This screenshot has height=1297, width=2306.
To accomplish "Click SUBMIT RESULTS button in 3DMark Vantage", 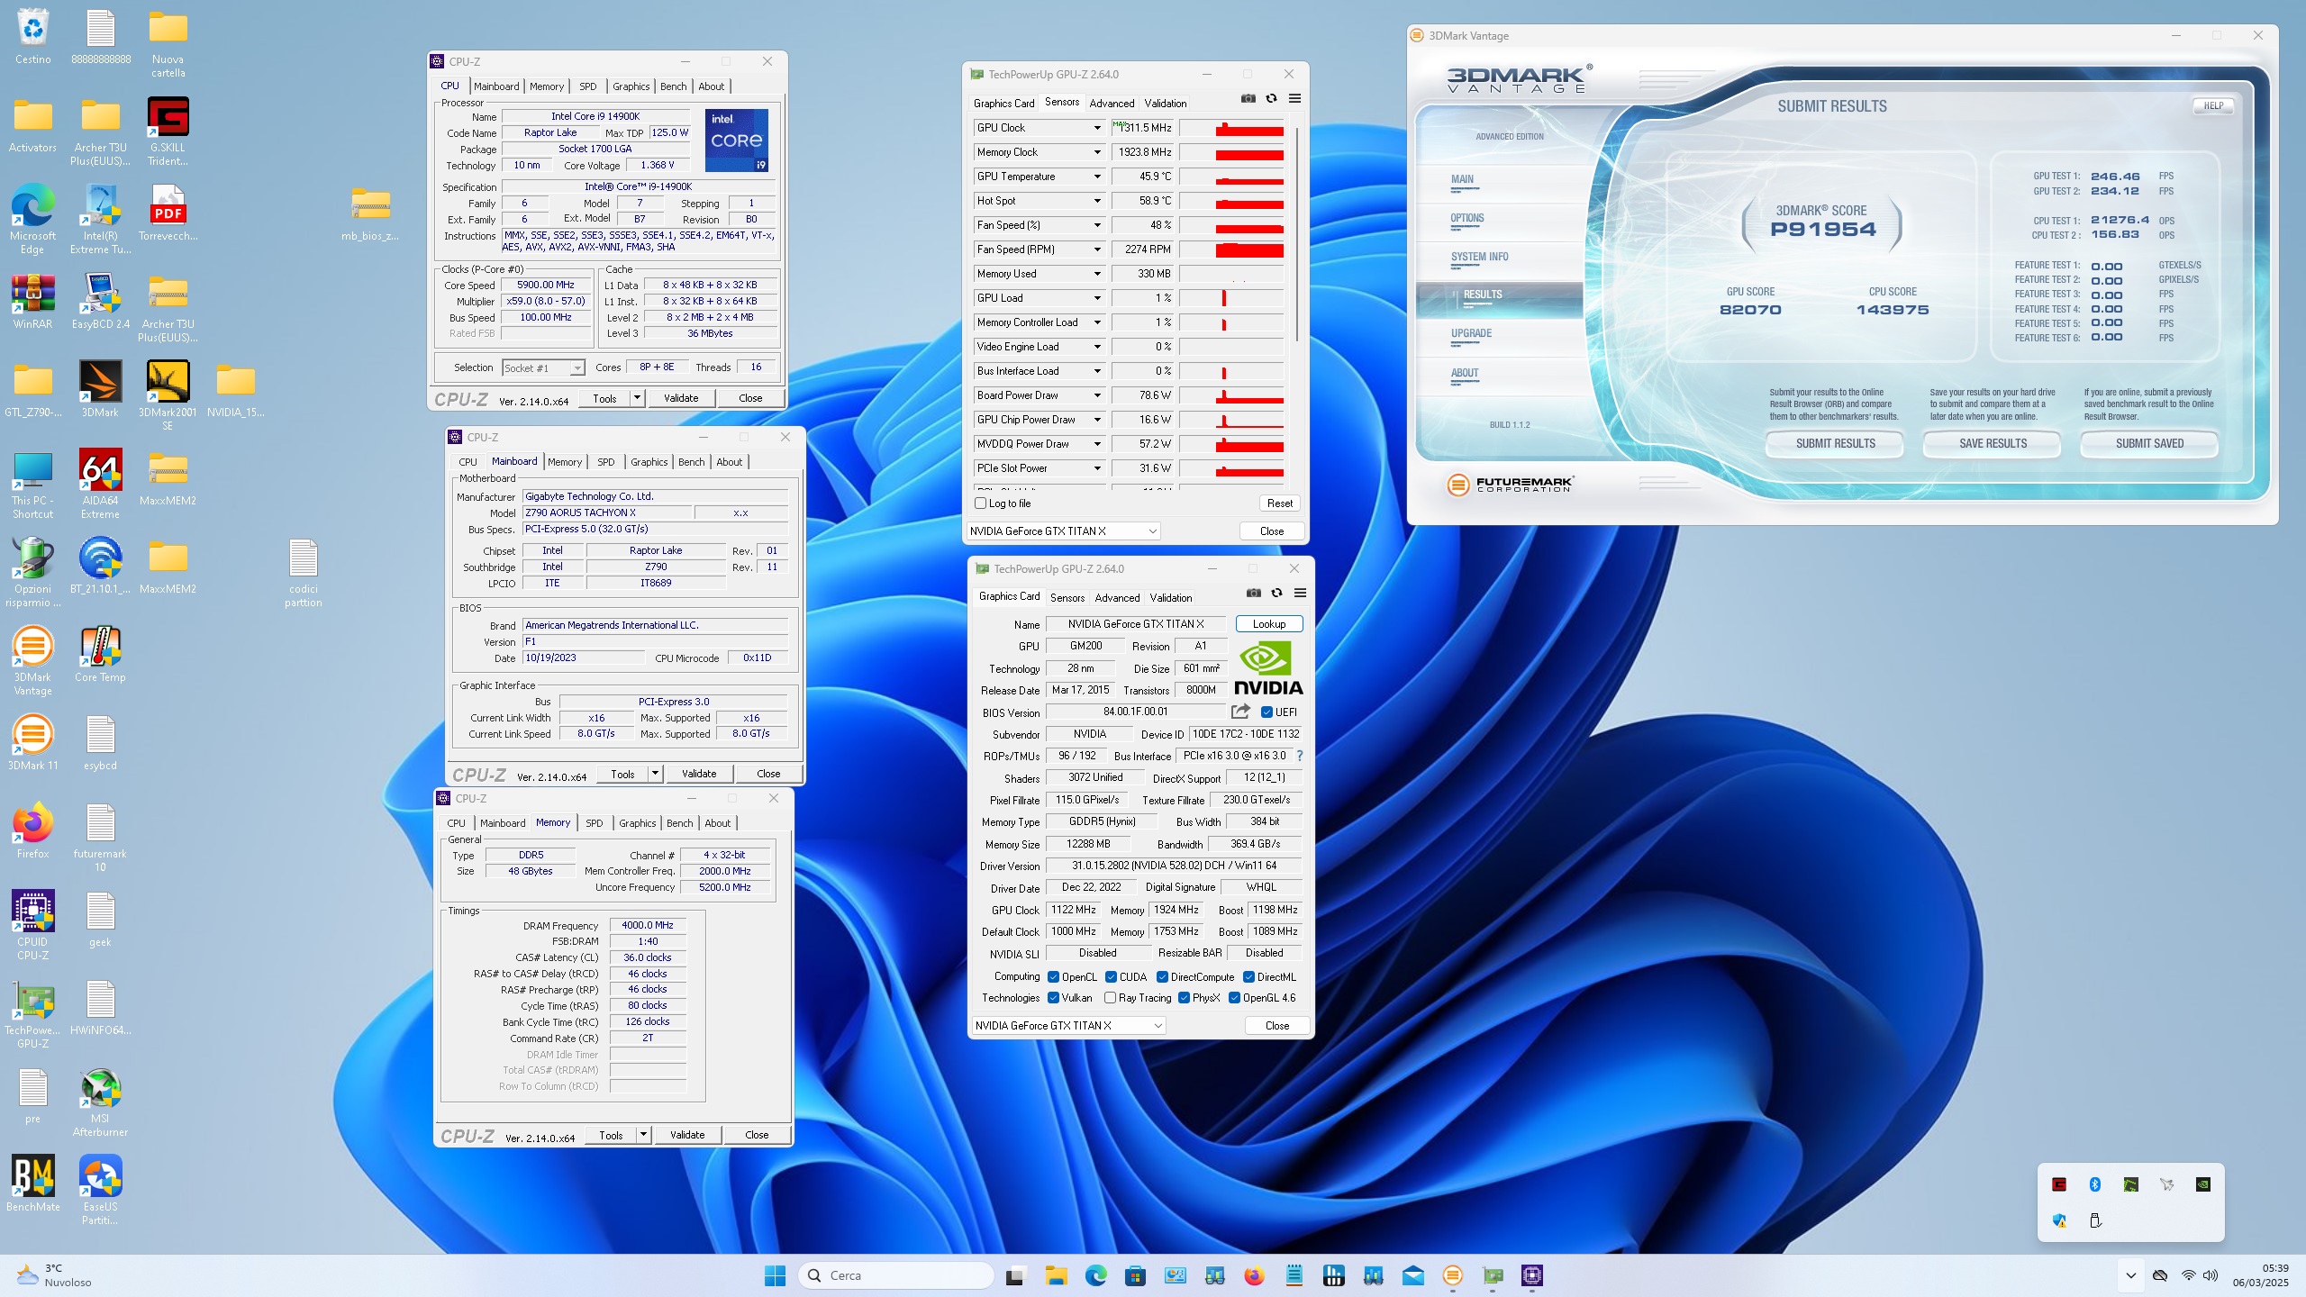I will 1835,444.
